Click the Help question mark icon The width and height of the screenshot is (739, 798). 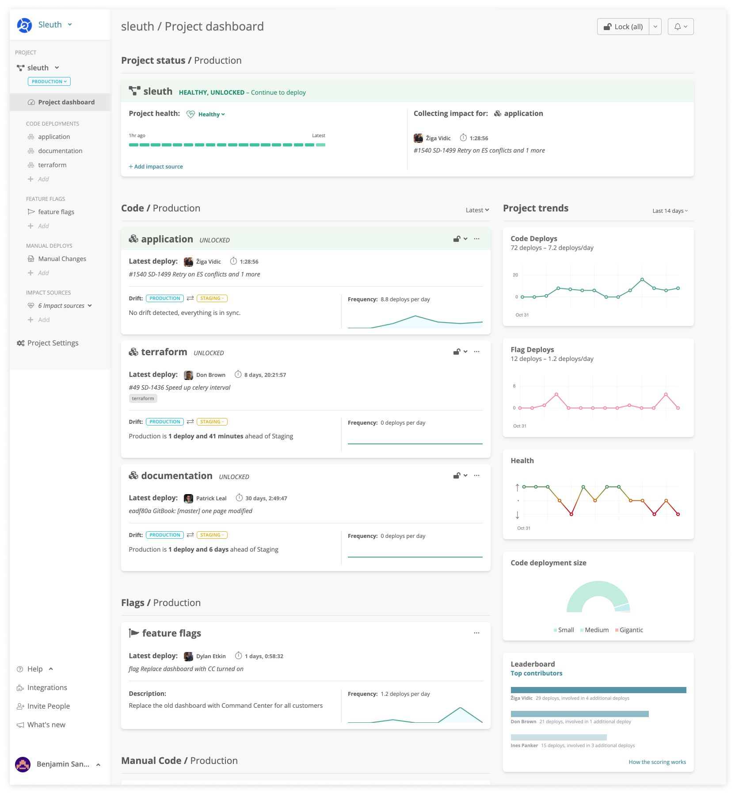(x=20, y=669)
